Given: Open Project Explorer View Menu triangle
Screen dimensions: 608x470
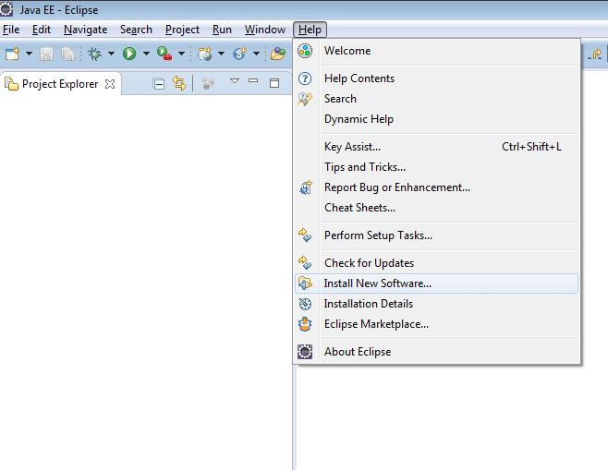Looking at the screenshot, I should point(235,81).
